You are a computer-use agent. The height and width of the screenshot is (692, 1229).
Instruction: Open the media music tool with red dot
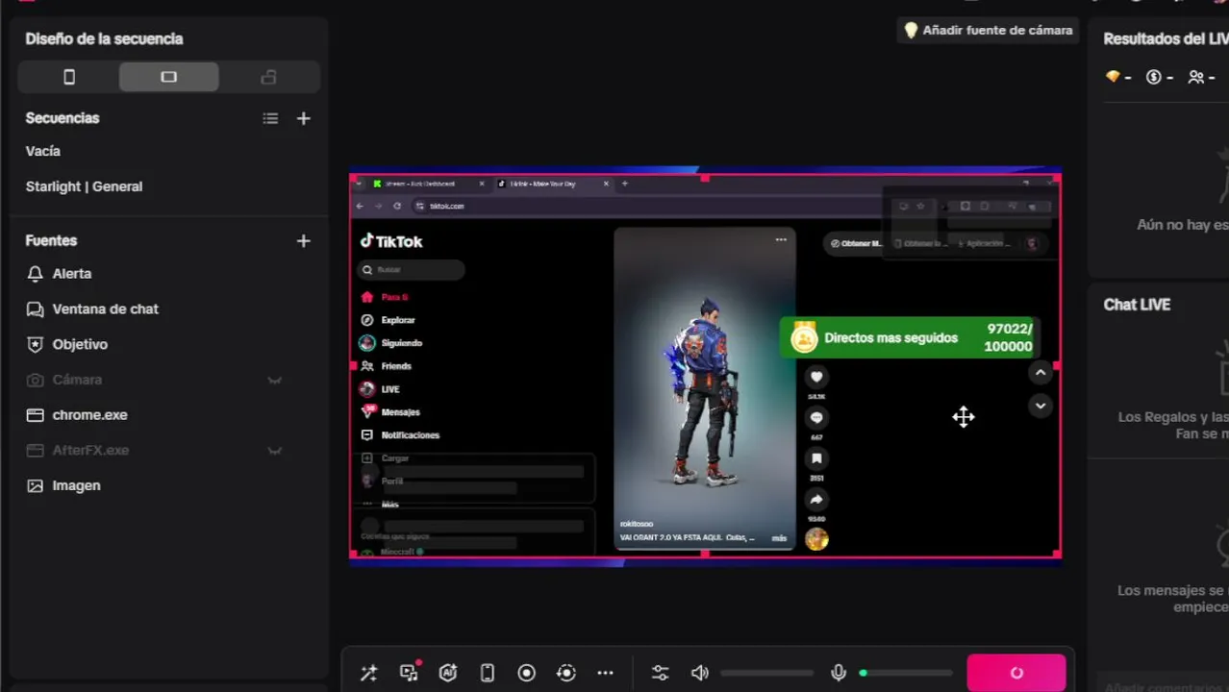[410, 673]
